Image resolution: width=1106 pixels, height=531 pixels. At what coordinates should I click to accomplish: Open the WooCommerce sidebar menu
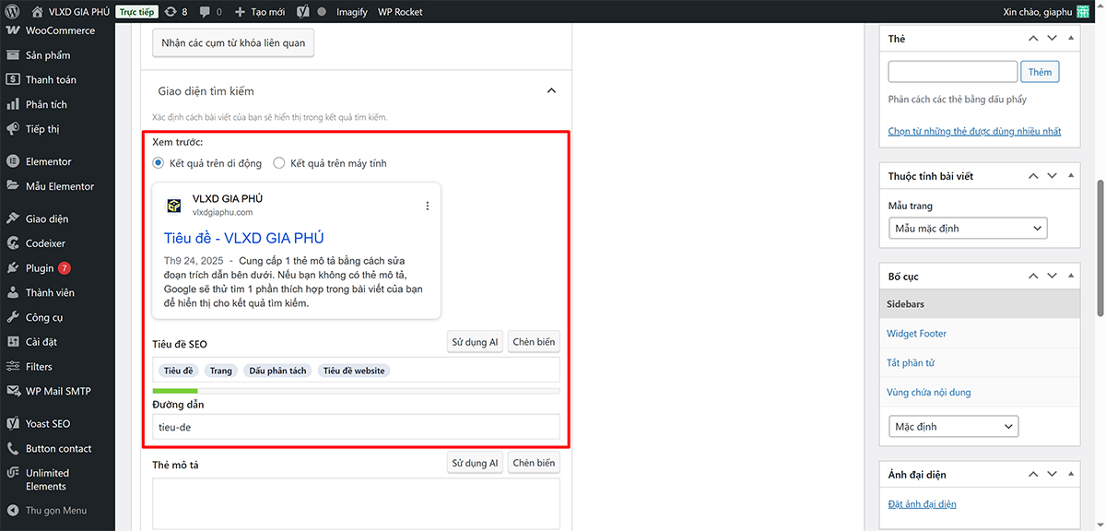59,30
